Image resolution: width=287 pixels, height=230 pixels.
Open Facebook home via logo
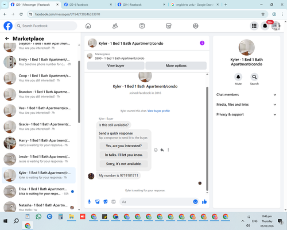pyautogui.click(x=8, y=26)
